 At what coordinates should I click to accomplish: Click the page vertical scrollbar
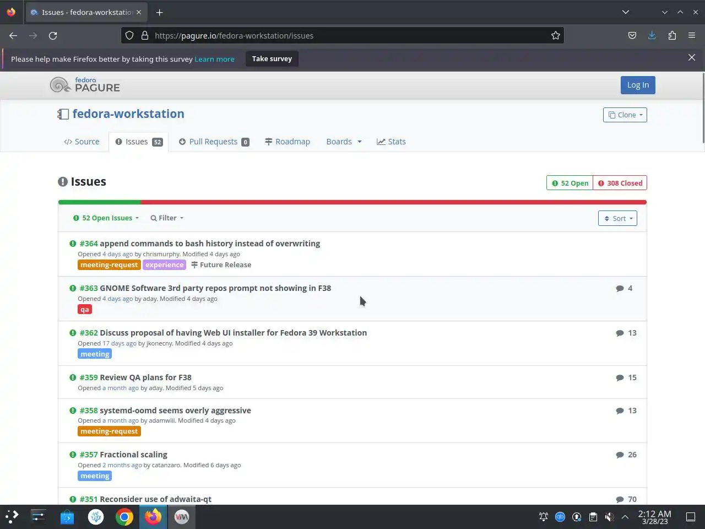[x=703, y=108]
